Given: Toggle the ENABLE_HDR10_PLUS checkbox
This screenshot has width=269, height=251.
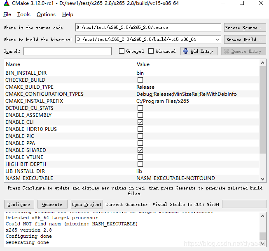Looking at the screenshot, I should [x=140, y=129].
